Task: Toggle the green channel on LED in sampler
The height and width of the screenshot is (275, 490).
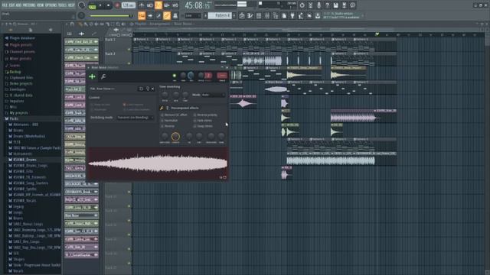Action: pyautogui.click(x=175, y=76)
